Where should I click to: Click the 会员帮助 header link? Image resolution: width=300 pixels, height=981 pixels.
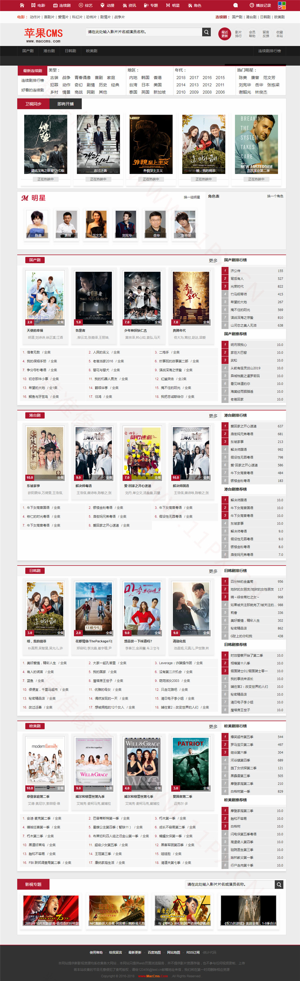[x=252, y=34]
